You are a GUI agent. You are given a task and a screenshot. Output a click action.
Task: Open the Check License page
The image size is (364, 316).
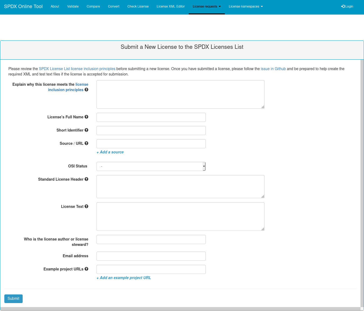[138, 6]
